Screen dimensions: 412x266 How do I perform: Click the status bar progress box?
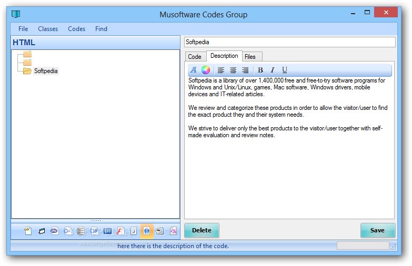tap(363, 246)
